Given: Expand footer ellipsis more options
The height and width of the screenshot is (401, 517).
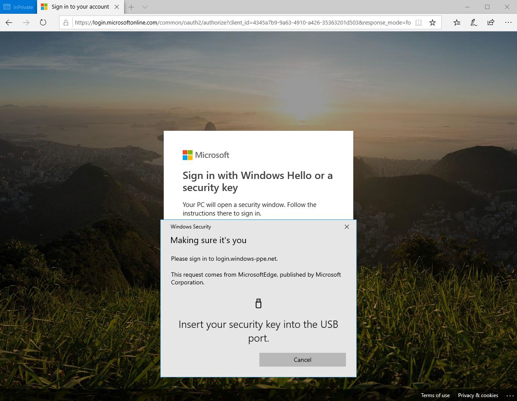Looking at the screenshot, I should (510, 395).
